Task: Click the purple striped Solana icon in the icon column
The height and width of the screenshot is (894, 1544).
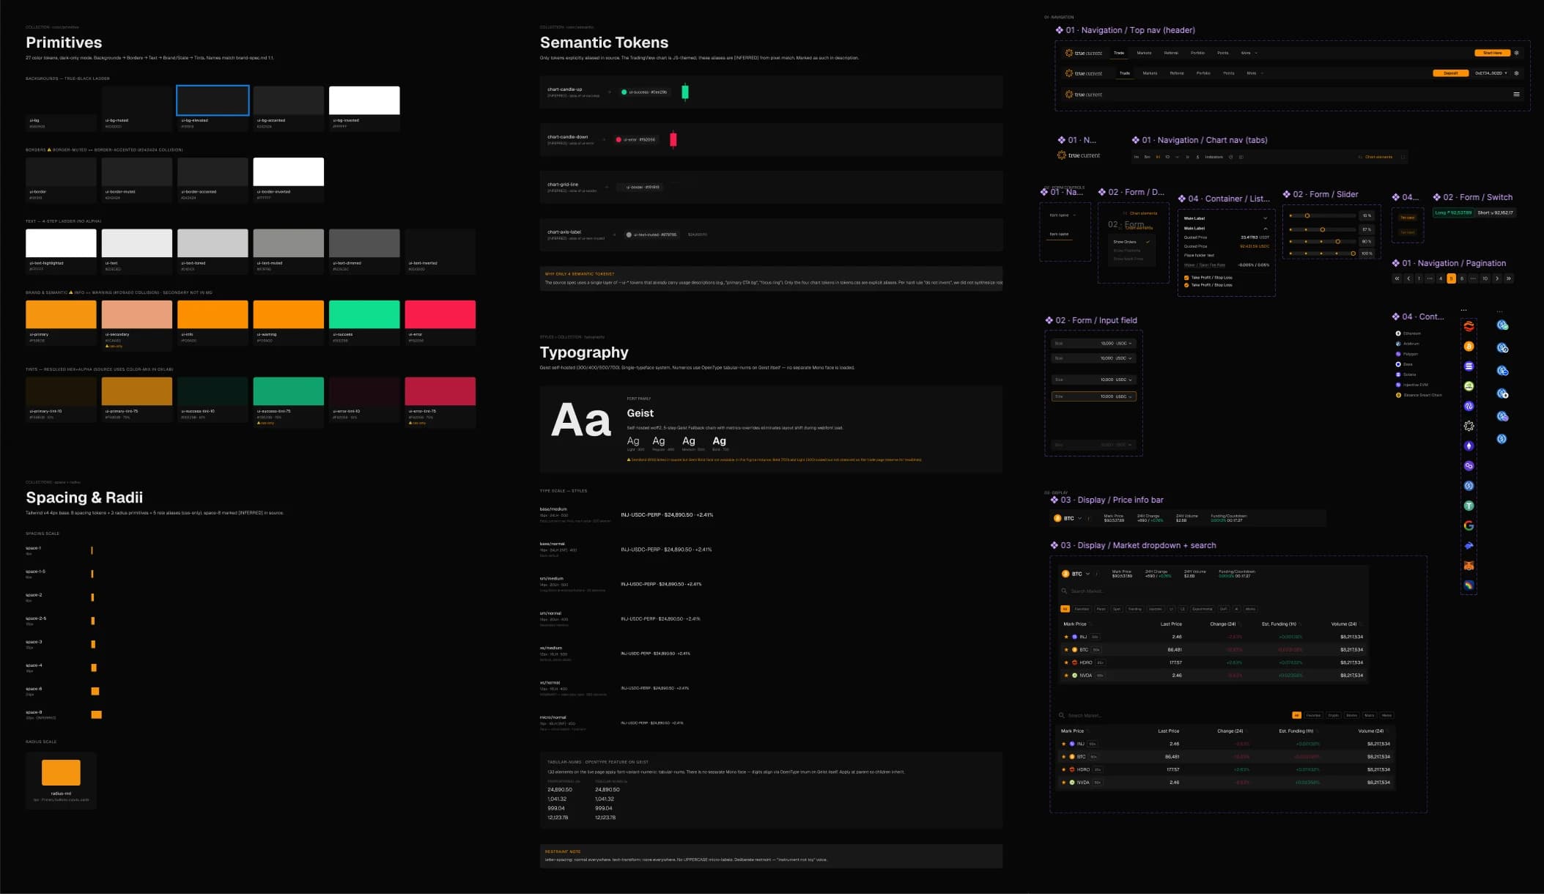Action: pyautogui.click(x=1469, y=366)
